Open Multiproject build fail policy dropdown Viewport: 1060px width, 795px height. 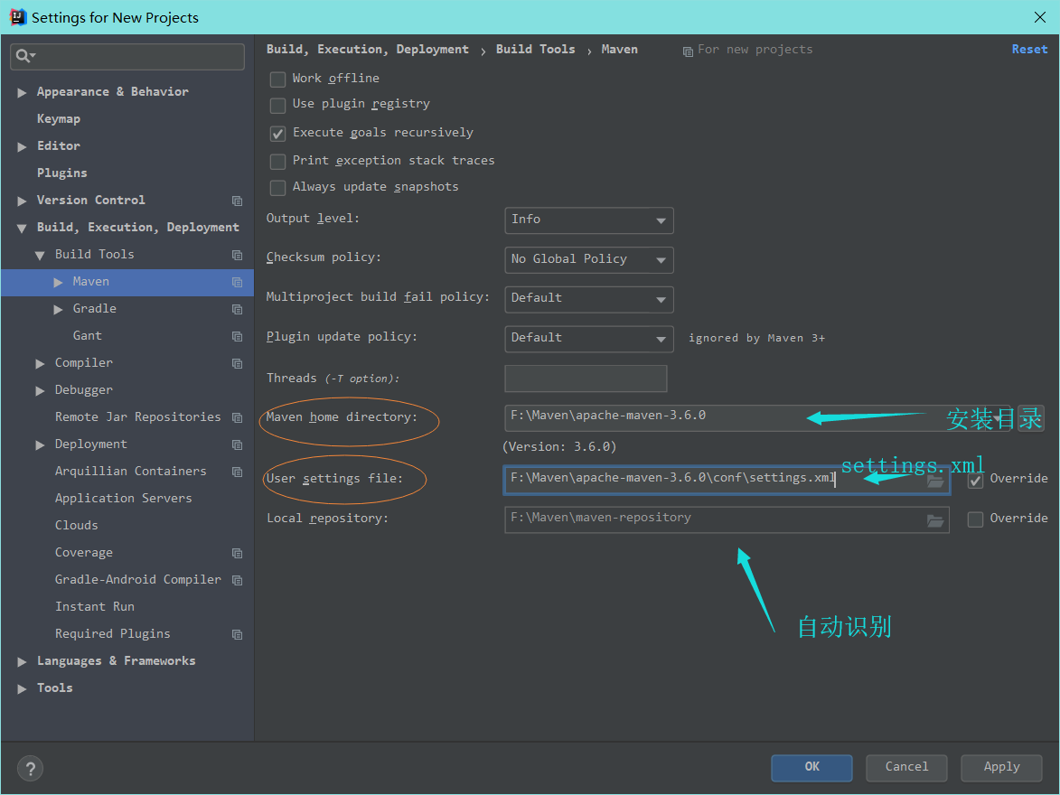coord(589,299)
